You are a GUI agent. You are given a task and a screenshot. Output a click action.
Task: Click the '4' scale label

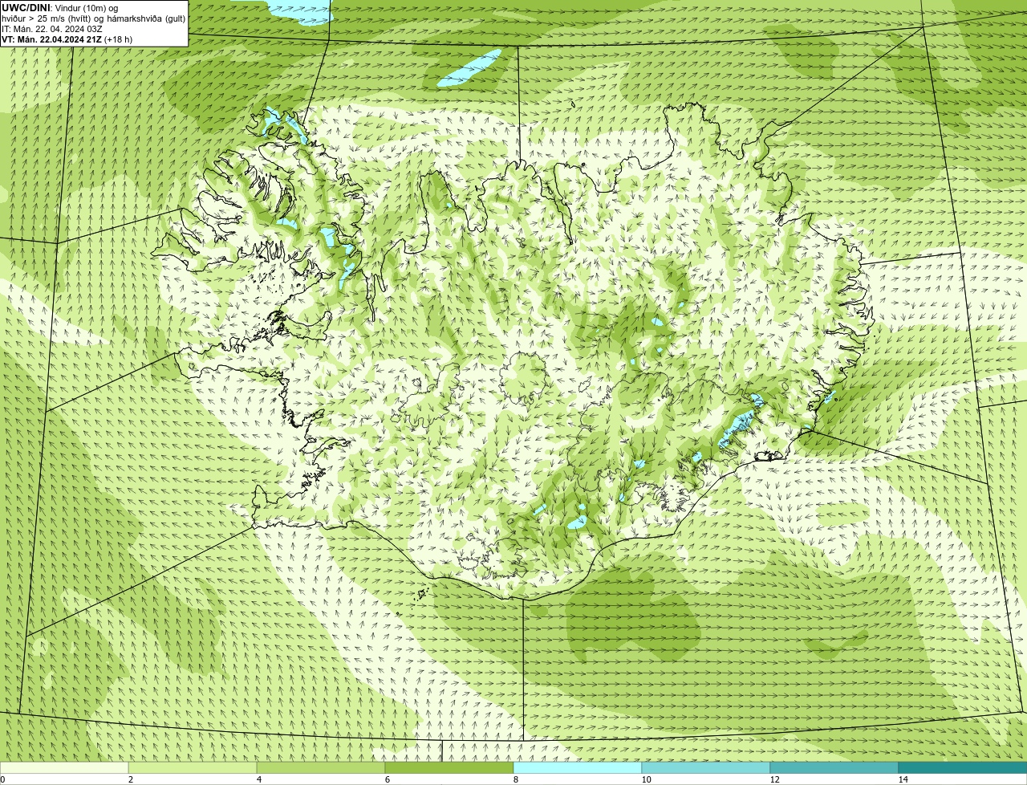tap(258, 779)
